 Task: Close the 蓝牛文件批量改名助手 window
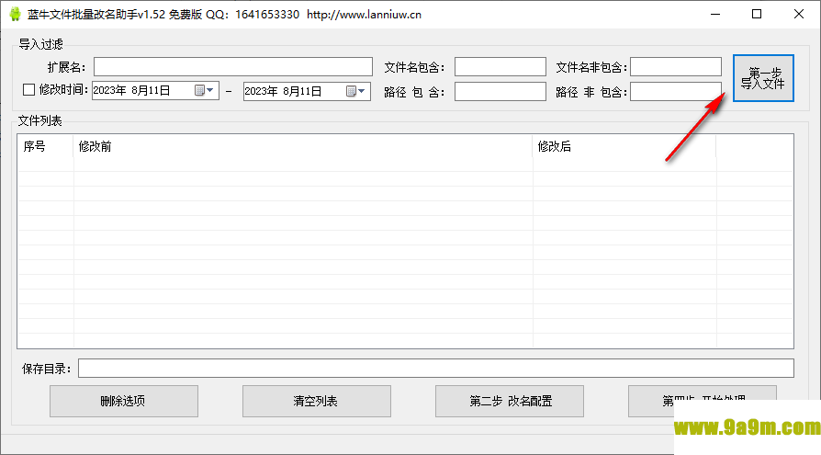pos(798,14)
